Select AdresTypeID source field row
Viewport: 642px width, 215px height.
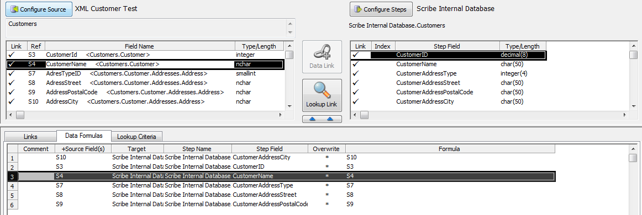click(x=145, y=73)
